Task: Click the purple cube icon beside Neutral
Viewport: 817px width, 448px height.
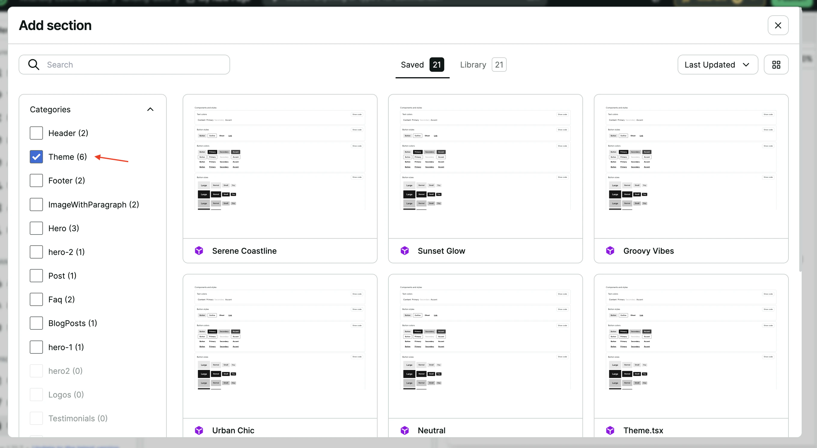Action: click(x=405, y=430)
